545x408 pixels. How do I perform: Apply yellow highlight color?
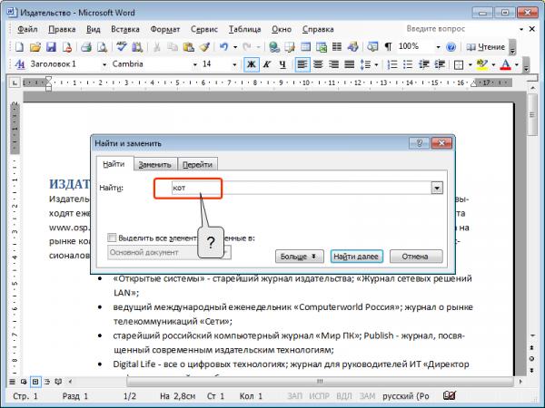[482, 64]
